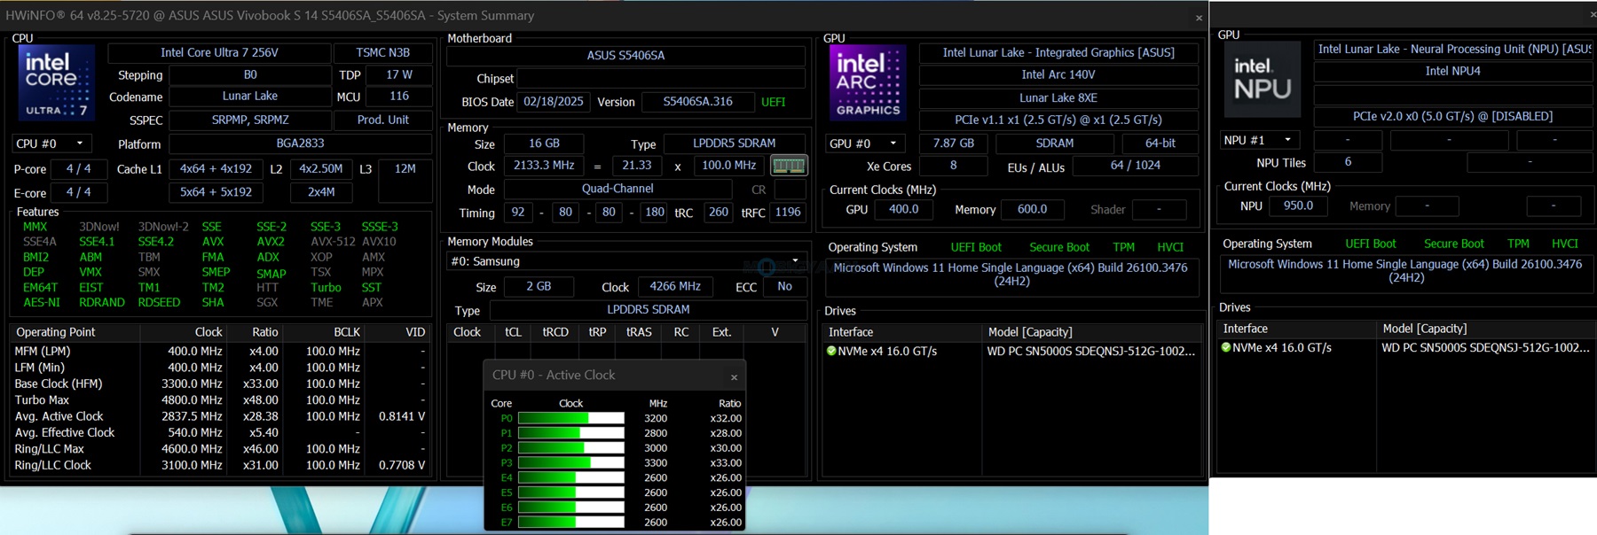Click the Intel Core Ultra 7 logo

57,82
